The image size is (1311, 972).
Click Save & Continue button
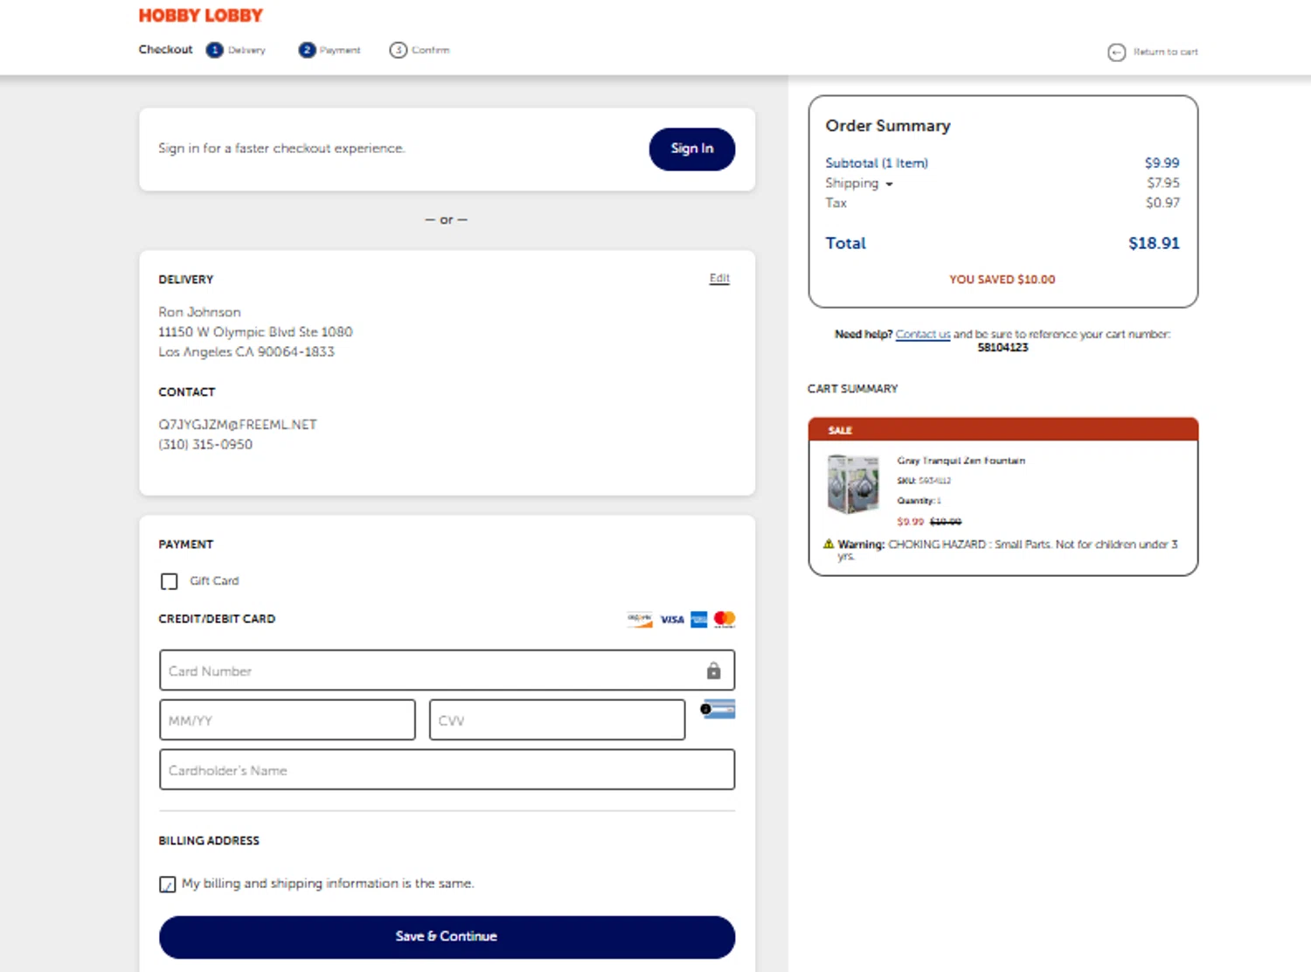(447, 936)
